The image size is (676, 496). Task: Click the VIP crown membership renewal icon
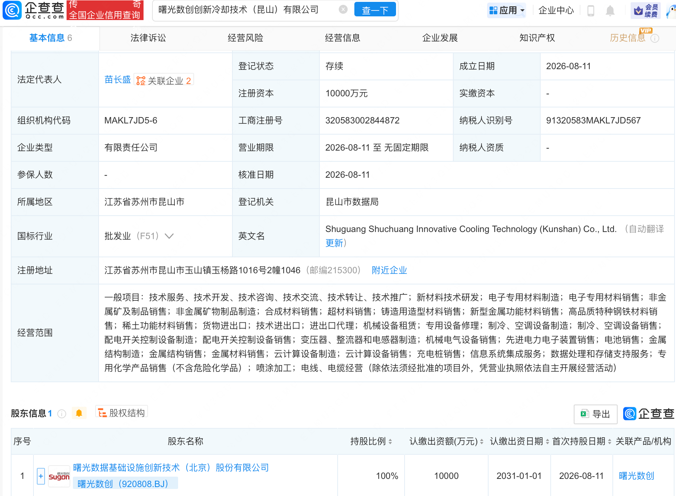click(x=646, y=10)
